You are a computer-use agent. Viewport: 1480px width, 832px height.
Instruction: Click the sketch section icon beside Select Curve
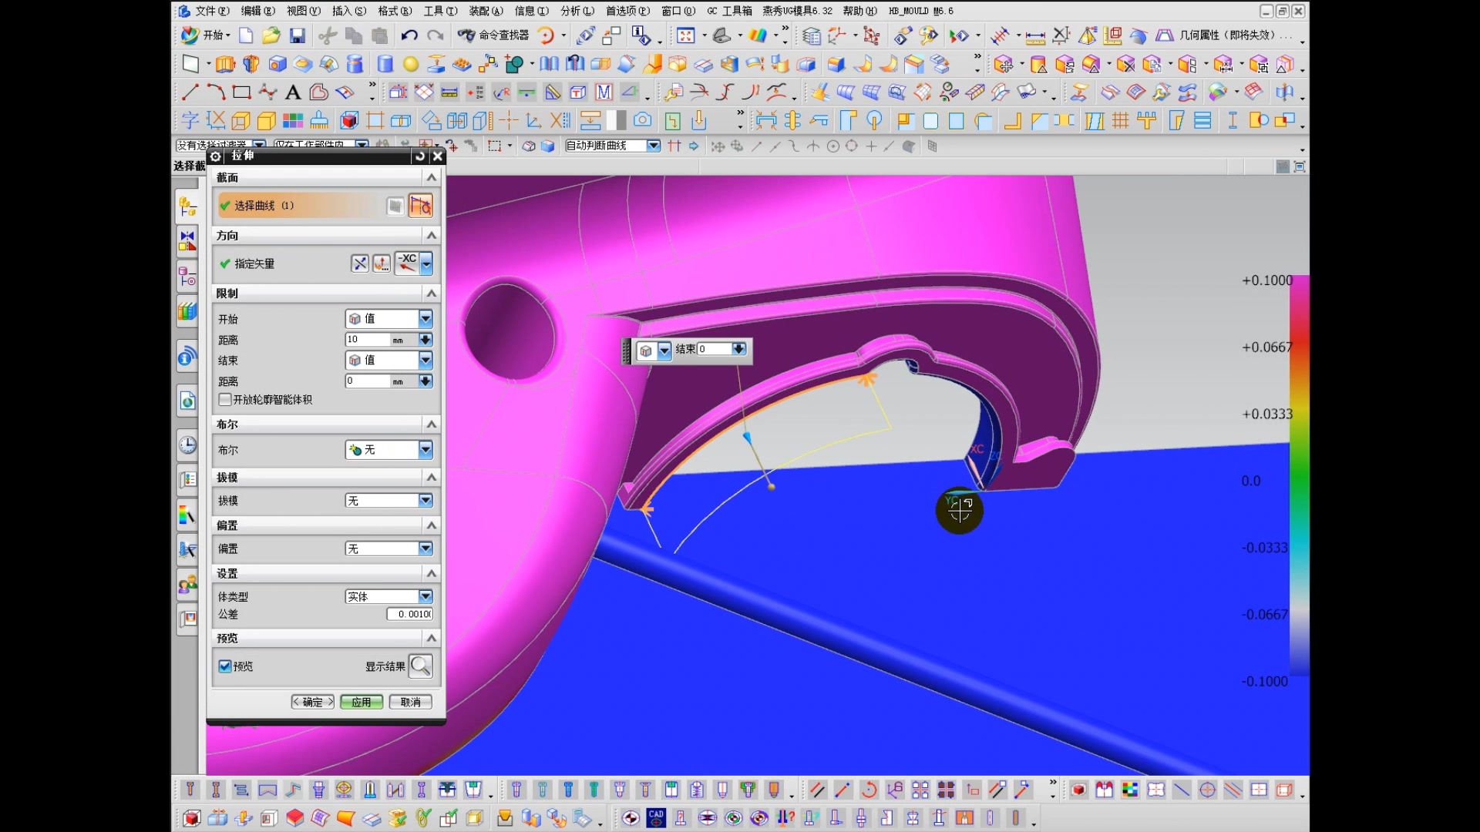pos(395,206)
